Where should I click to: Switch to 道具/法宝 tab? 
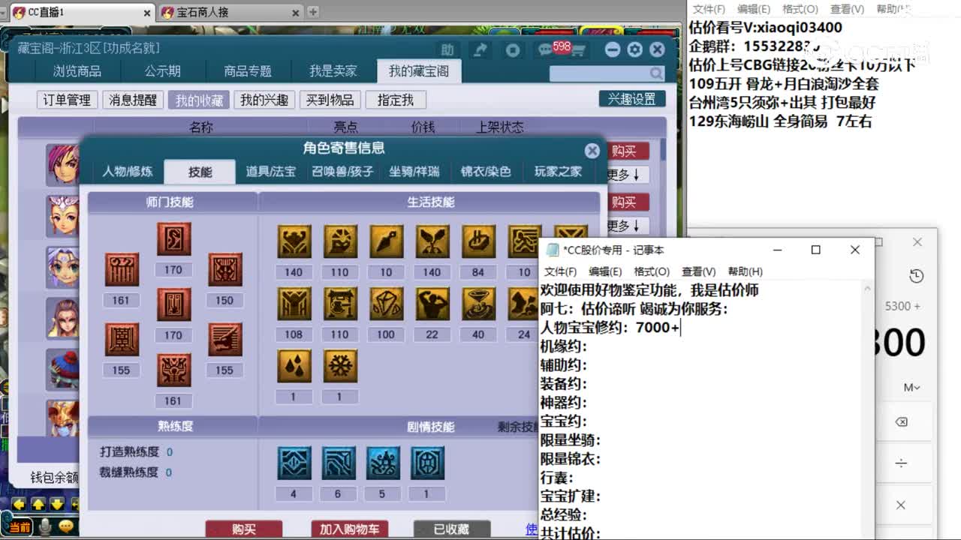click(270, 172)
